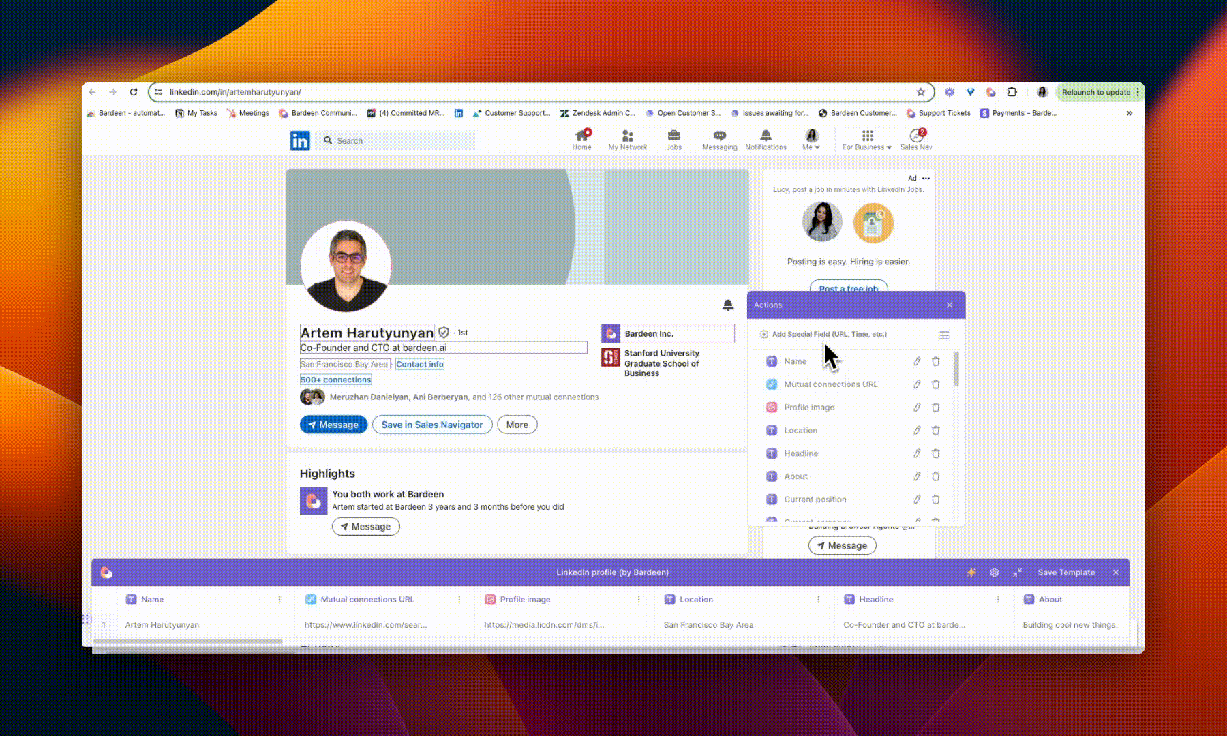This screenshot has width=1227, height=736.
Task: Close the Actions panel
Action: coord(950,305)
